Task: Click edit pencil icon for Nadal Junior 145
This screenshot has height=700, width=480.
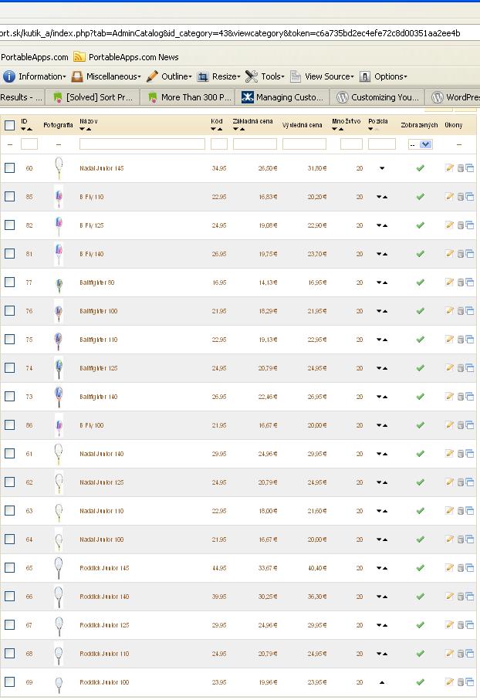Action: (449, 168)
